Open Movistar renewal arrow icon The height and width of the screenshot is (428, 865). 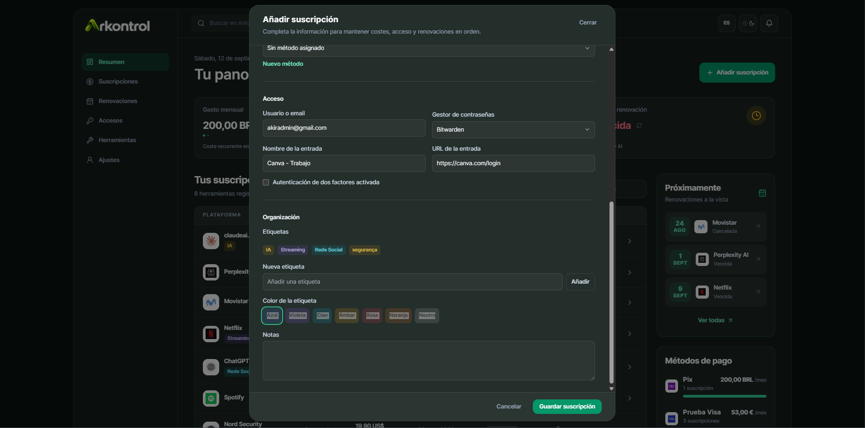coord(758,226)
